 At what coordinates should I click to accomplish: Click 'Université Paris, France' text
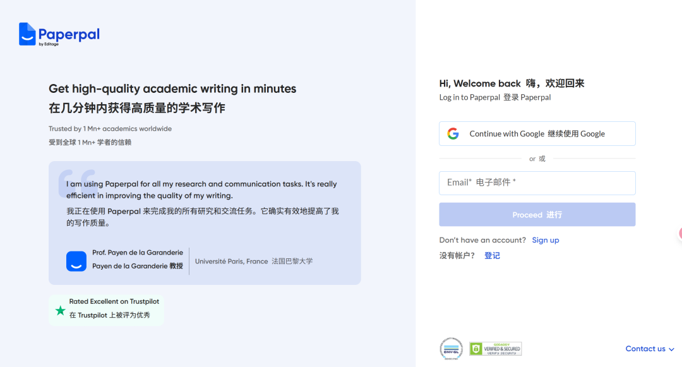231,262
